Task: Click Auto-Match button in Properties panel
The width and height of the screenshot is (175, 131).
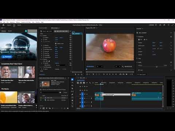Action: 142,74
